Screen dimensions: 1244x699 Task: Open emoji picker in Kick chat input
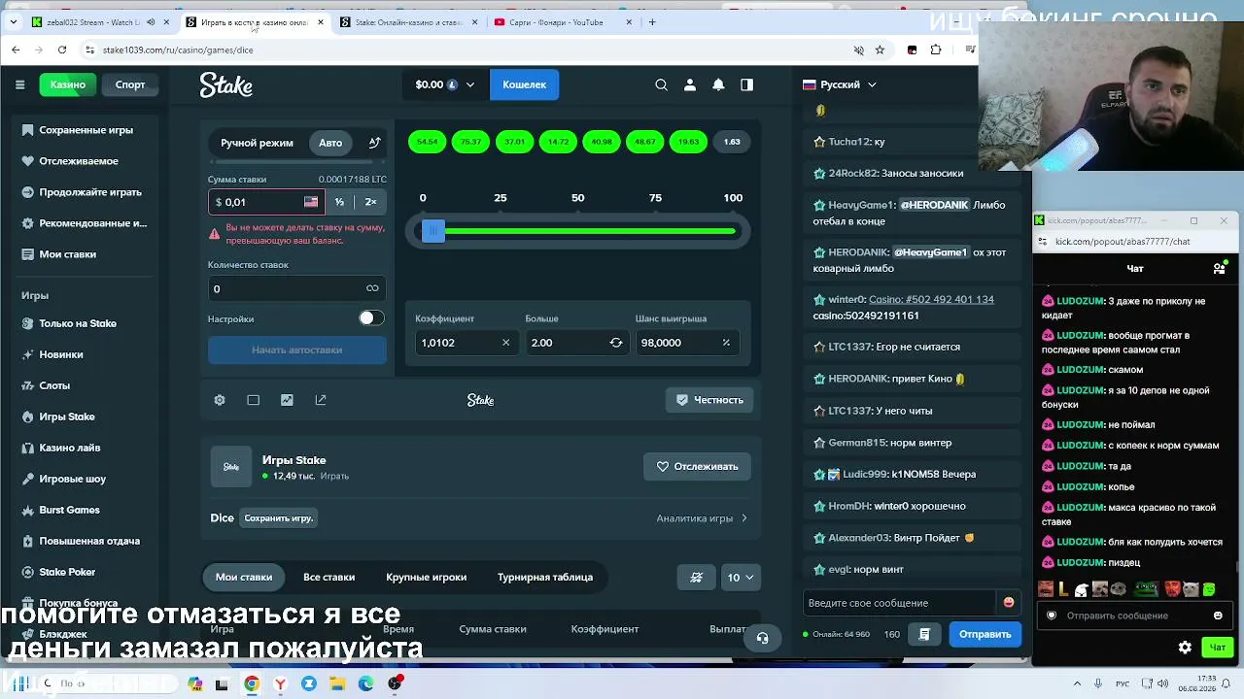(1218, 616)
